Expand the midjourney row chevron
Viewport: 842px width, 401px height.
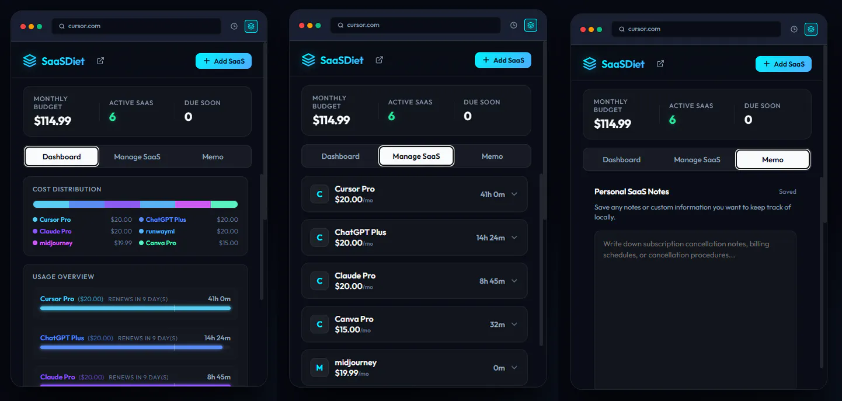point(514,368)
